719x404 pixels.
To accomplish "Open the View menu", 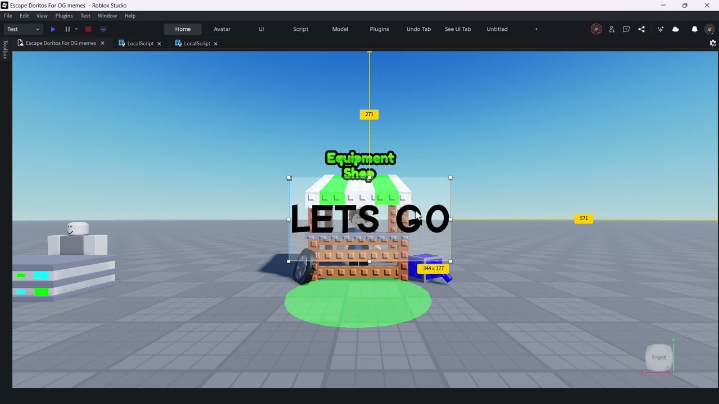I will coord(42,16).
